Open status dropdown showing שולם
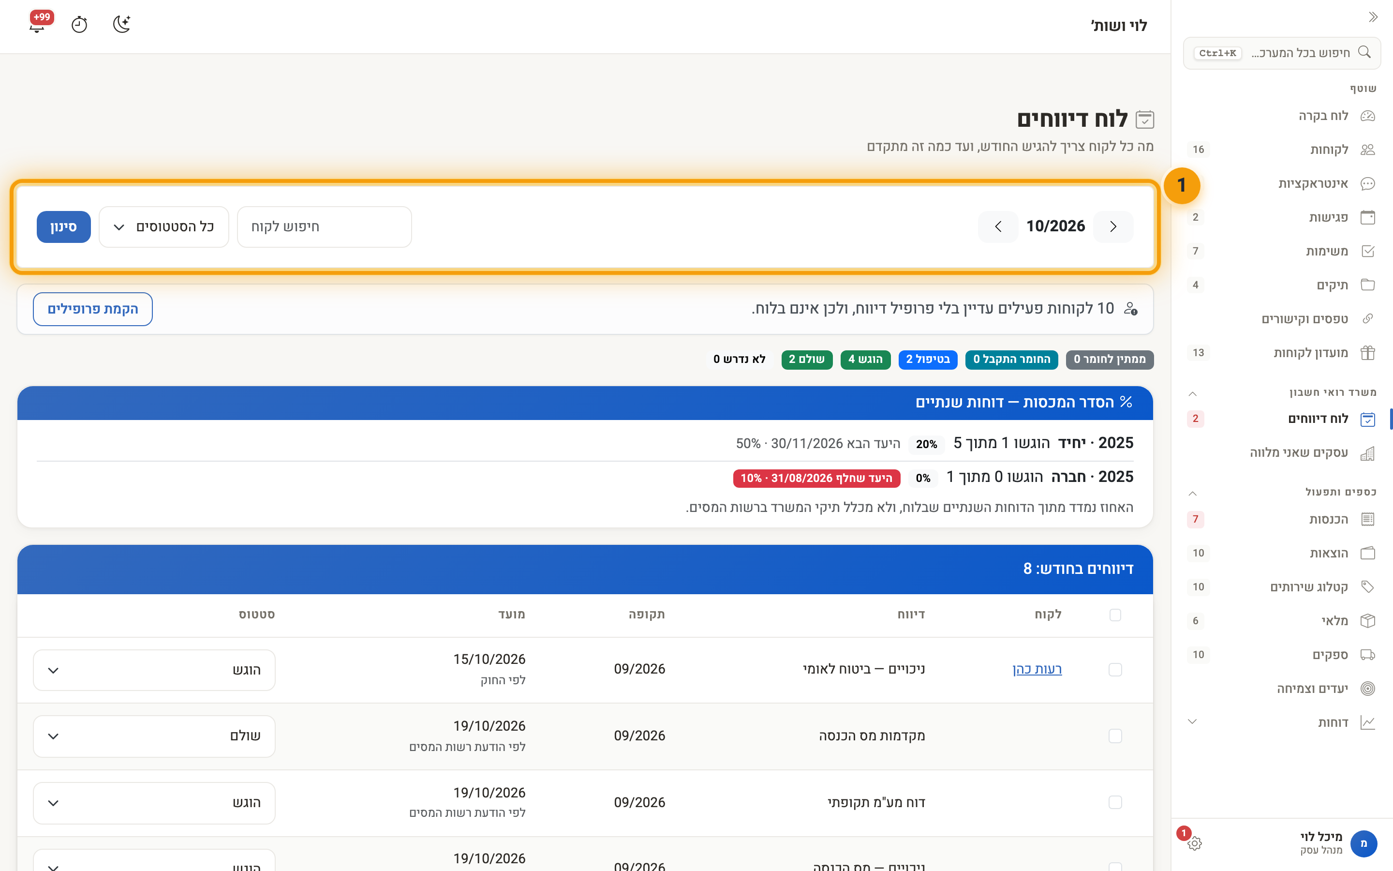 [154, 736]
